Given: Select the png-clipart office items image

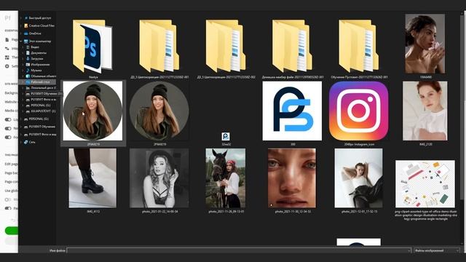Looking at the screenshot, I should (425, 184).
